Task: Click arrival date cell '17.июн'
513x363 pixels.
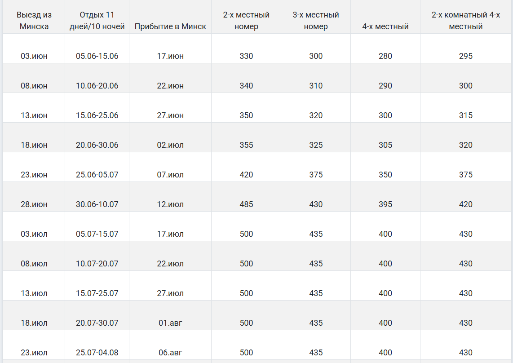Action: tap(170, 56)
